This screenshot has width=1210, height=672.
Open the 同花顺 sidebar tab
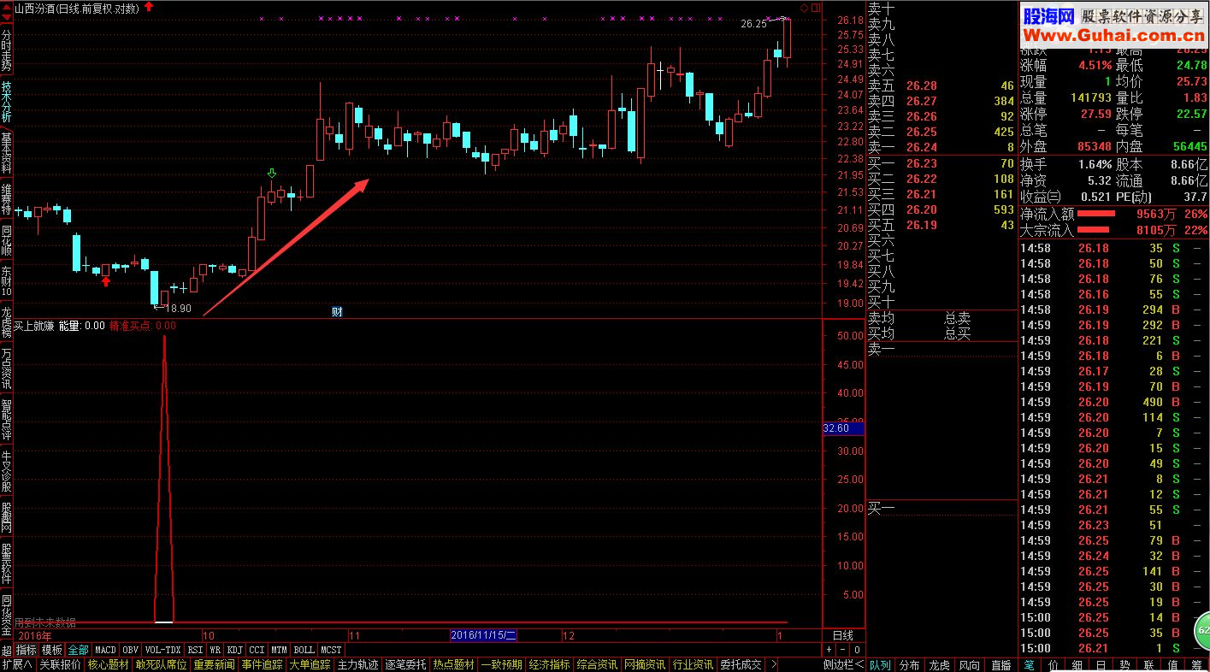[7, 240]
